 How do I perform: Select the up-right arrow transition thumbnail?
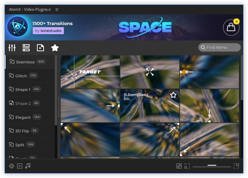tap(150, 140)
